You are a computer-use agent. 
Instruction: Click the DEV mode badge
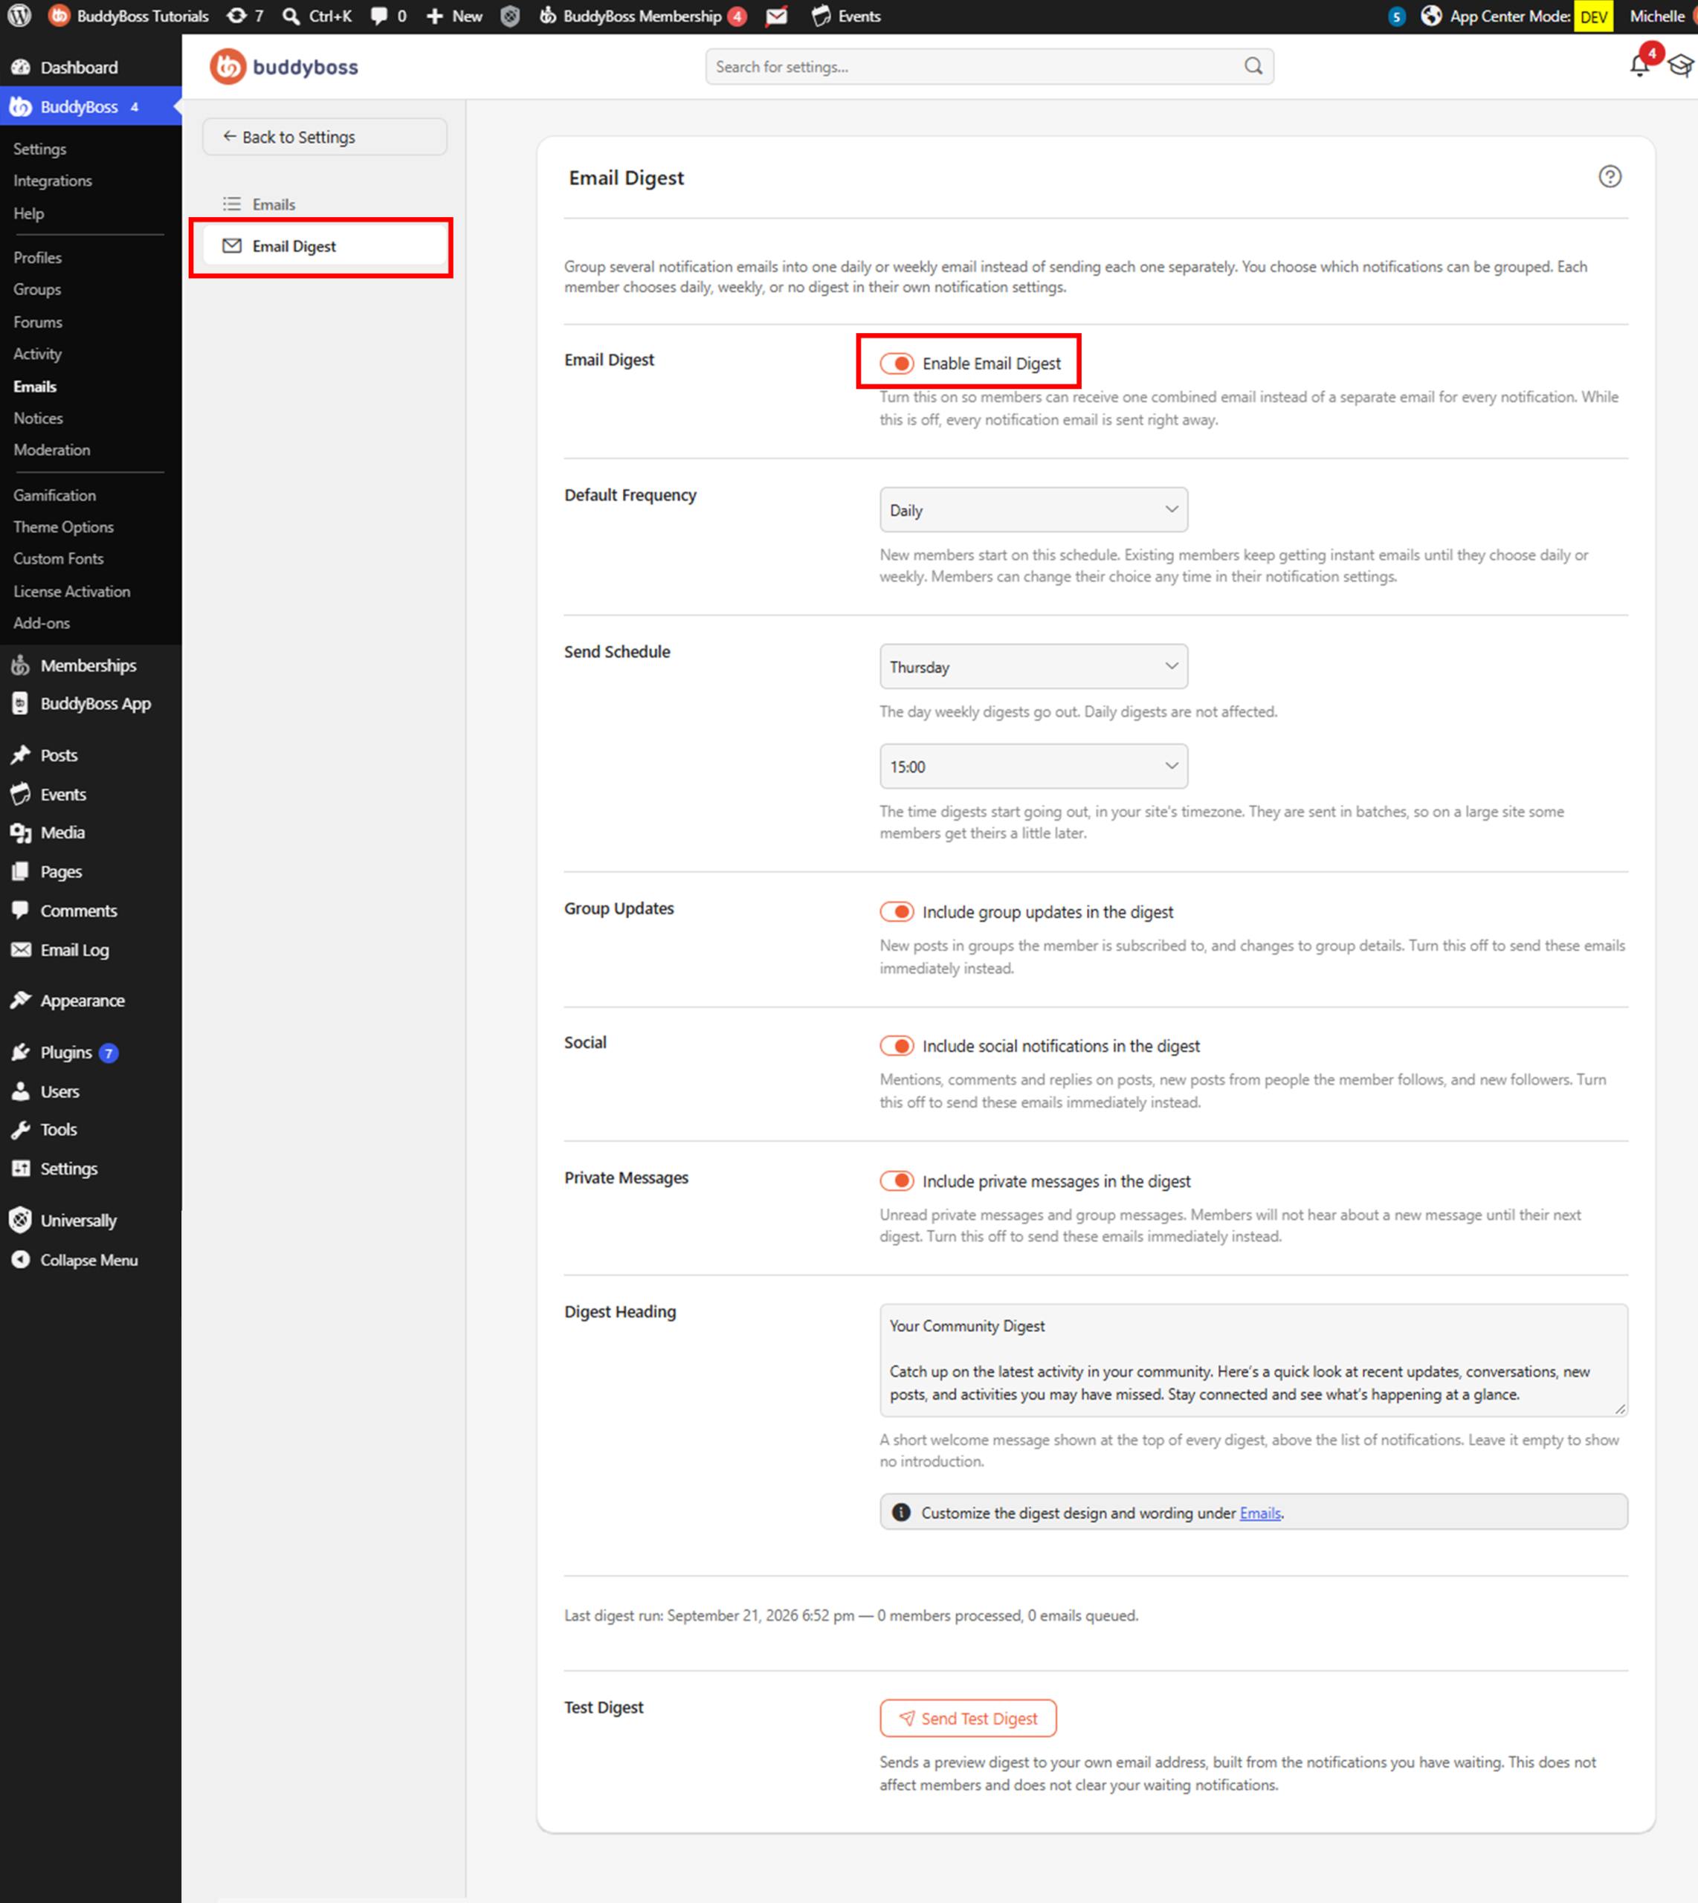click(1593, 17)
